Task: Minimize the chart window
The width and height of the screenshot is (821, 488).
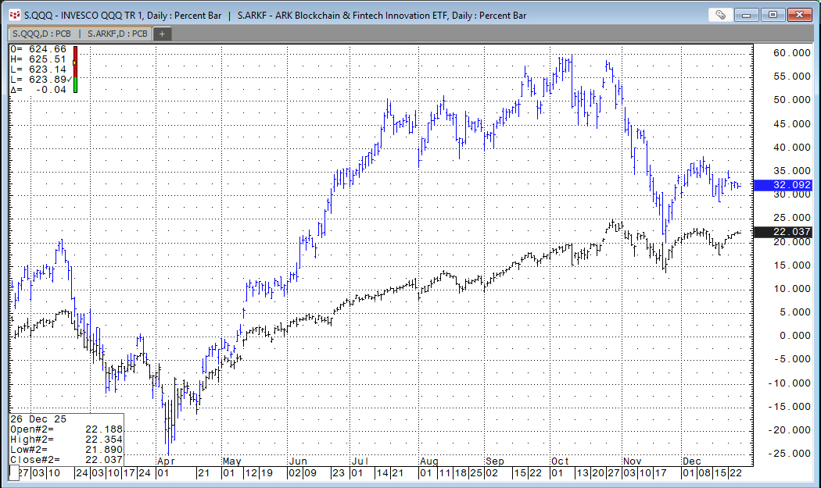Action: [748, 14]
